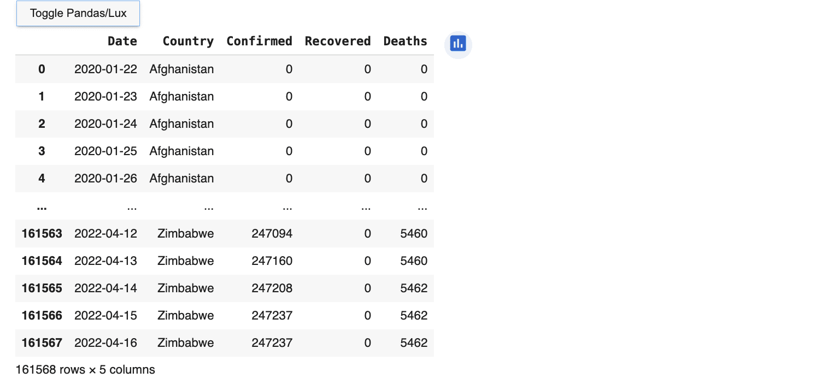Image resolution: width=816 pixels, height=378 pixels.
Task: Click the Confirmed column header
Action: click(260, 41)
